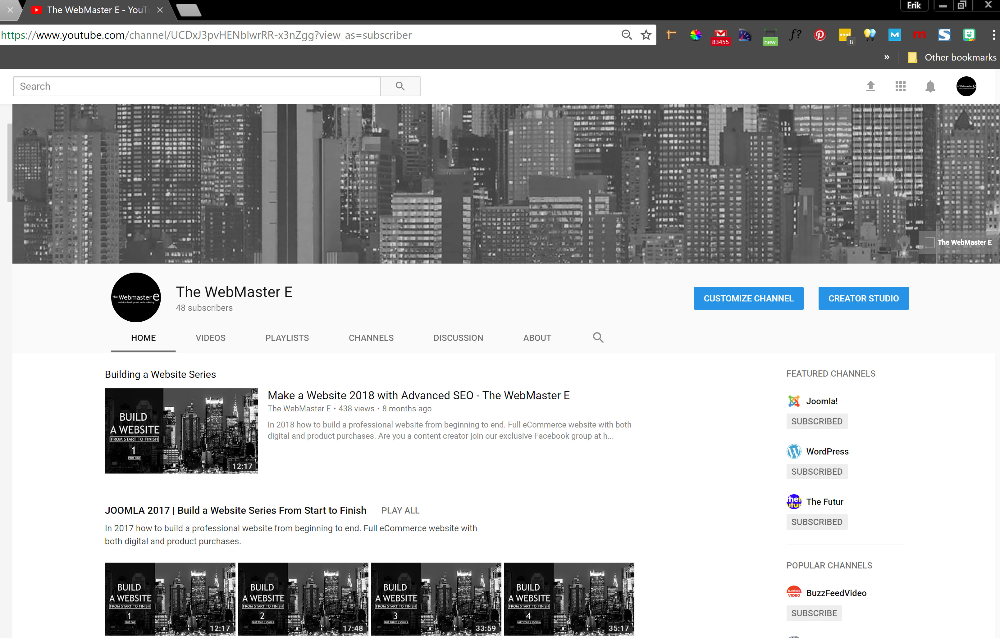Toggle SUBSCRIBED button under WordPress
This screenshot has height=638, width=1000.
(x=816, y=472)
